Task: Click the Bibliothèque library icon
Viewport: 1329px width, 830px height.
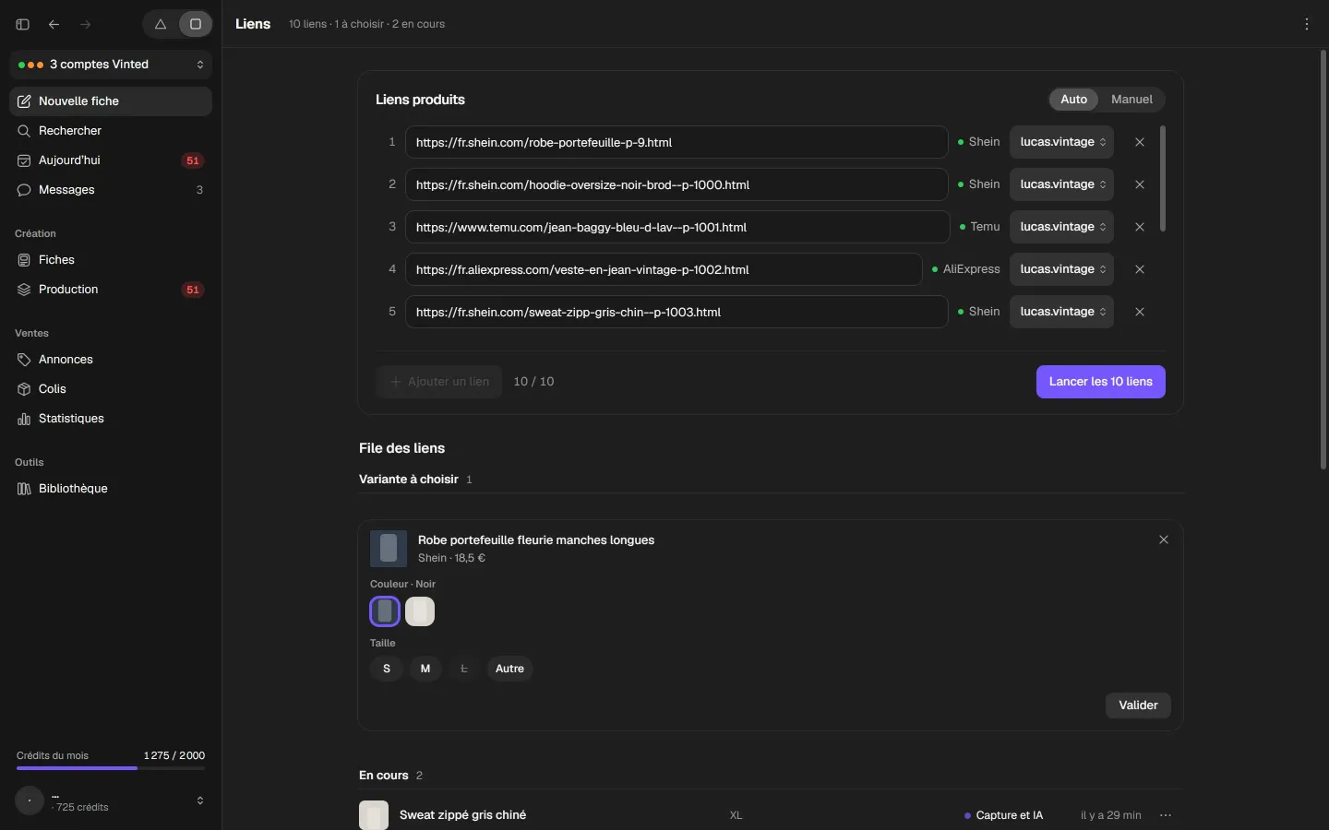Action: 24,489
